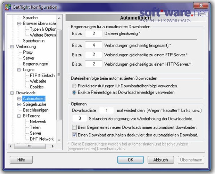Click the tree scroll down arrow

pos(59,140)
